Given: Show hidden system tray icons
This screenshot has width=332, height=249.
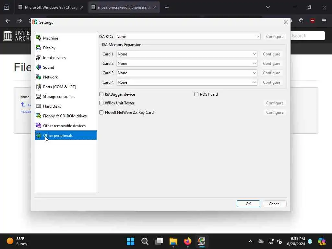Looking at the screenshot, I should pyautogui.click(x=251, y=241).
